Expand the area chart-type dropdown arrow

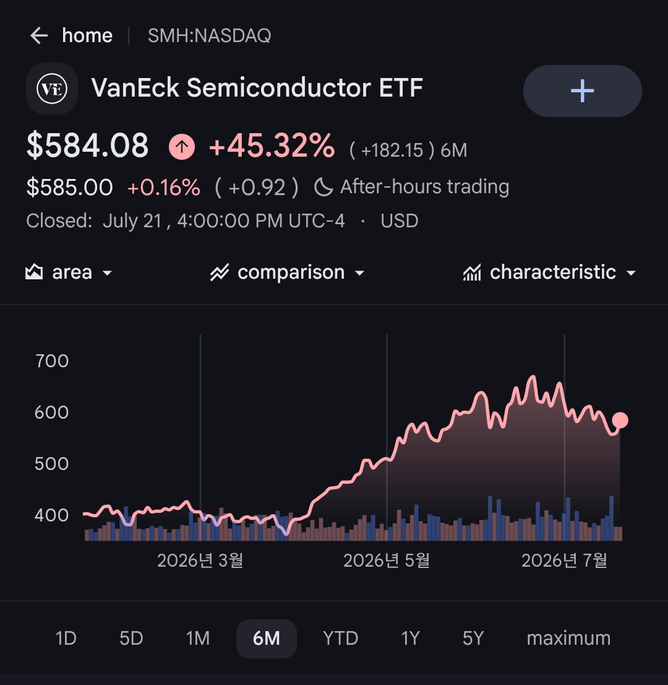tap(107, 273)
